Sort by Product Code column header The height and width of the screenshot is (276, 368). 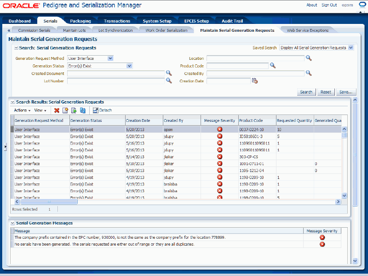point(257,121)
